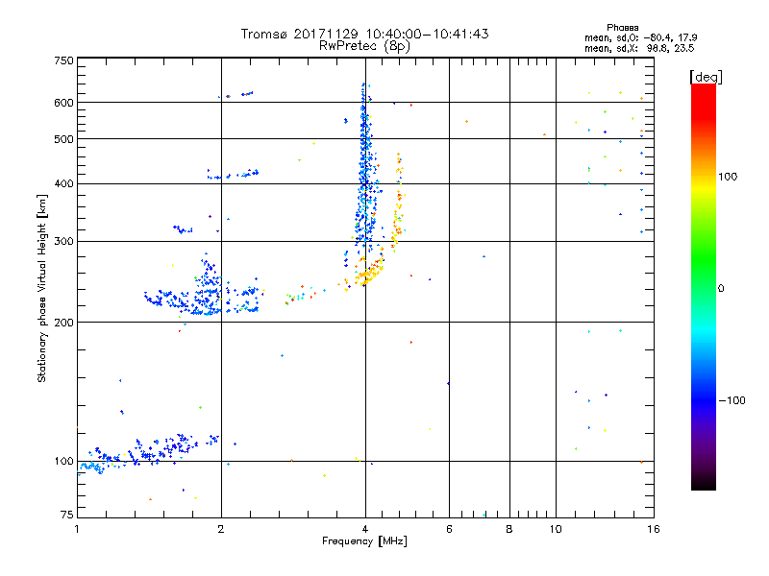The image size is (769, 576).
Task: Click the "[deg]" colorbar label
Action: click(x=706, y=77)
